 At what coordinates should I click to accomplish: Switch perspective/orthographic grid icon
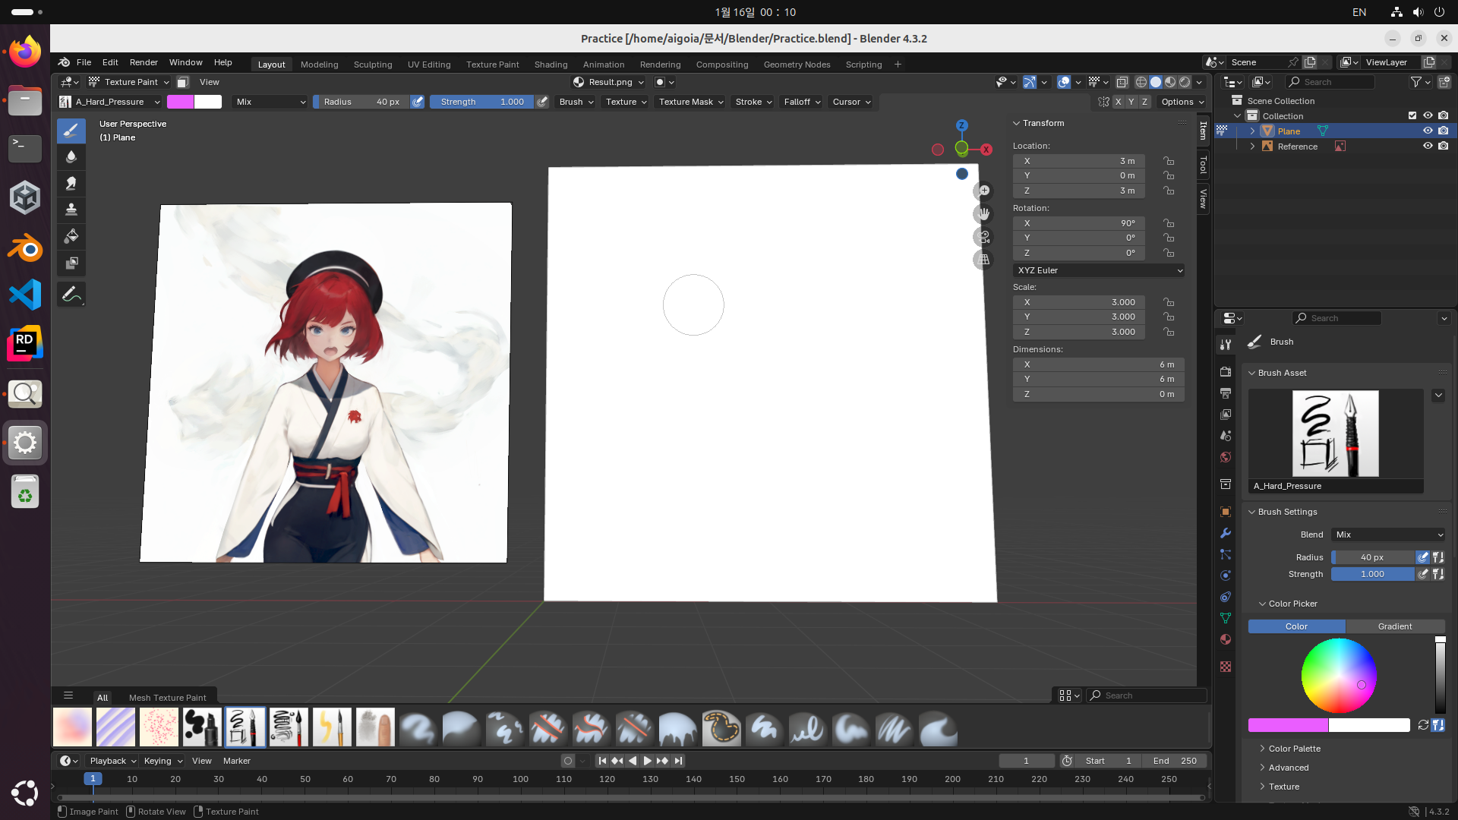tap(984, 260)
